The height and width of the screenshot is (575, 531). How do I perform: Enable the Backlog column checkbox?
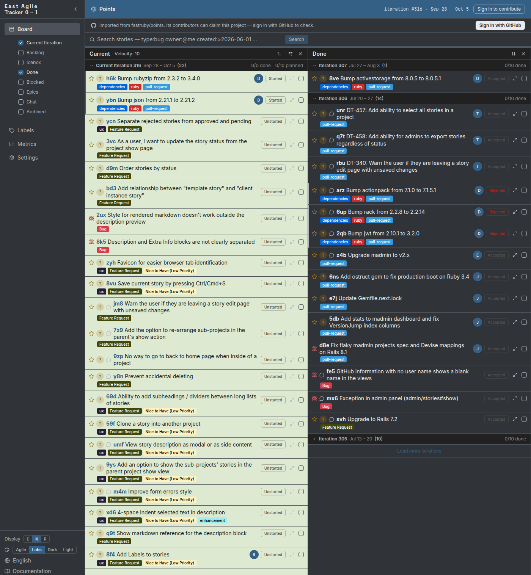click(21, 53)
